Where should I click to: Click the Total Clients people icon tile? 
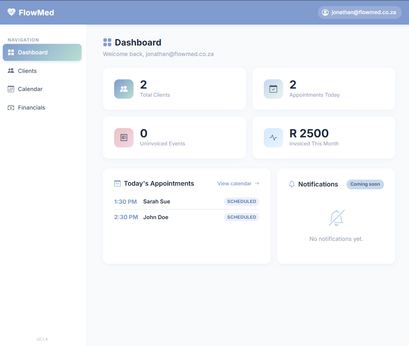pyautogui.click(x=124, y=89)
